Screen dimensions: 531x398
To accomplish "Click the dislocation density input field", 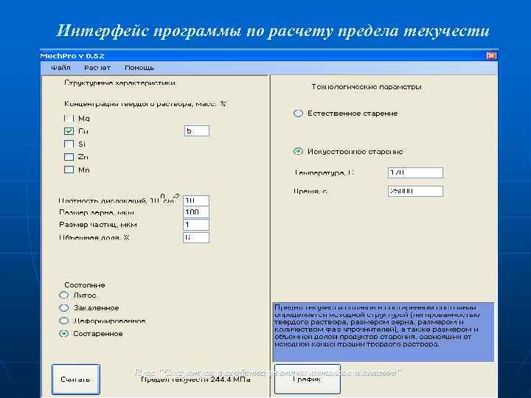I will pos(196,200).
